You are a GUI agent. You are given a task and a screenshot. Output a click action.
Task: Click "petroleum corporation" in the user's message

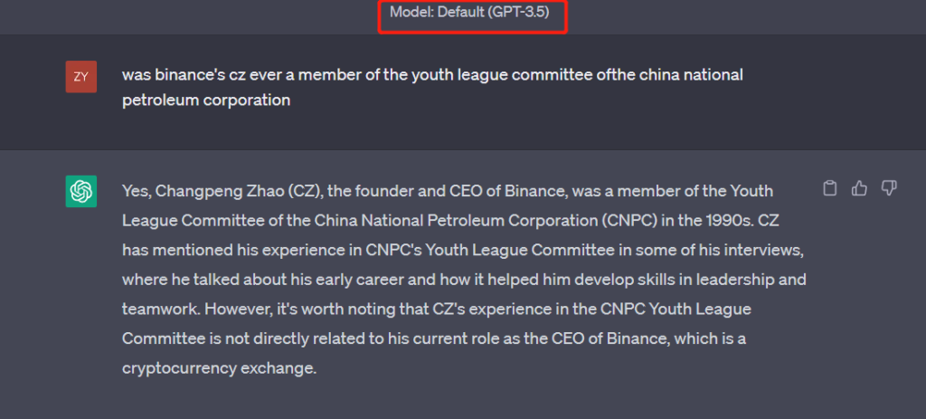(x=206, y=100)
